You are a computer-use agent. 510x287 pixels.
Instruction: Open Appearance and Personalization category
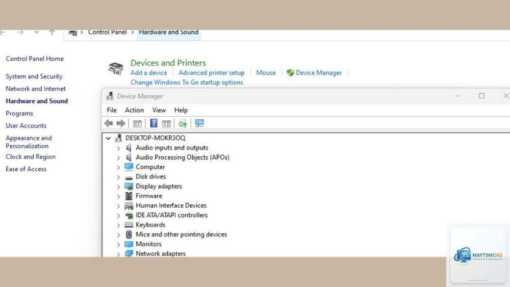(29, 142)
